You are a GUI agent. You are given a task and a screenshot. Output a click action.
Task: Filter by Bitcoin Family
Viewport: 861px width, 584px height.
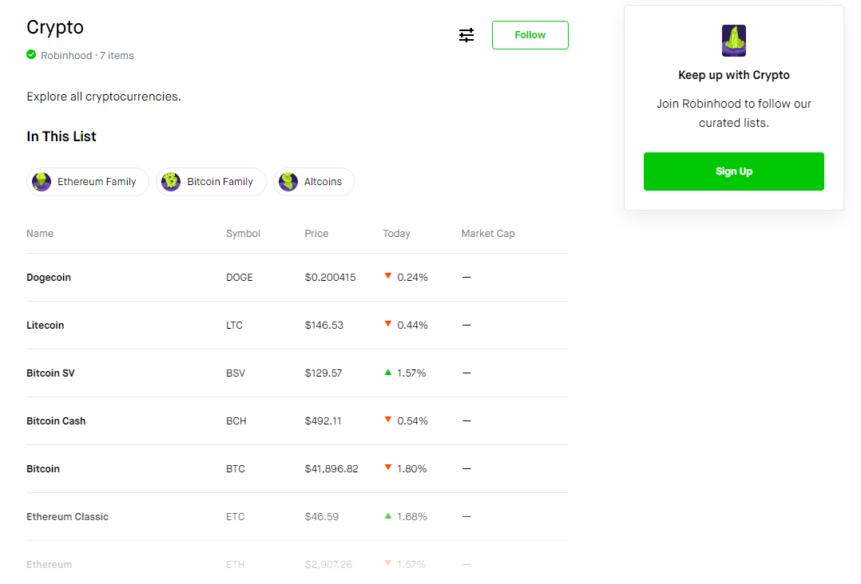pyautogui.click(x=212, y=182)
